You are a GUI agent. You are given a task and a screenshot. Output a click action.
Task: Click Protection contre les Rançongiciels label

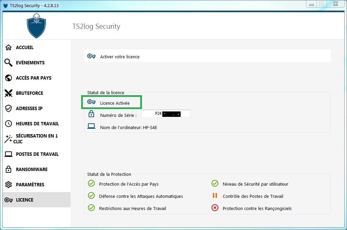tap(257, 208)
